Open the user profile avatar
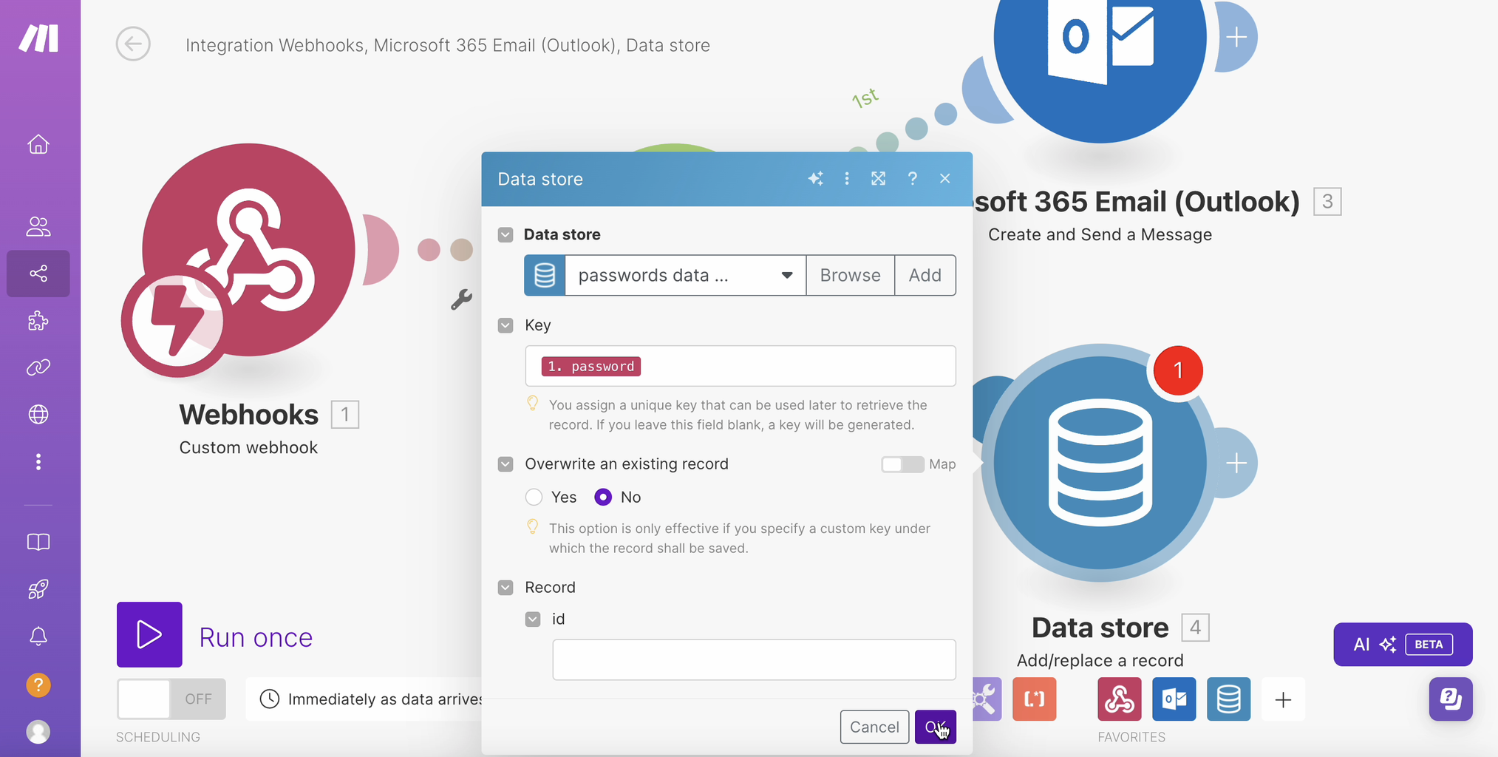 pyautogui.click(x=38, y=732)
